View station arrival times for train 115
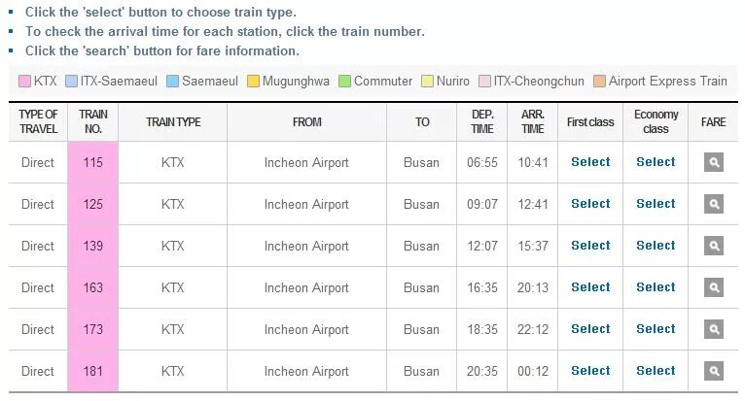Viewport: 745px width, 401px height. [93, 162]
